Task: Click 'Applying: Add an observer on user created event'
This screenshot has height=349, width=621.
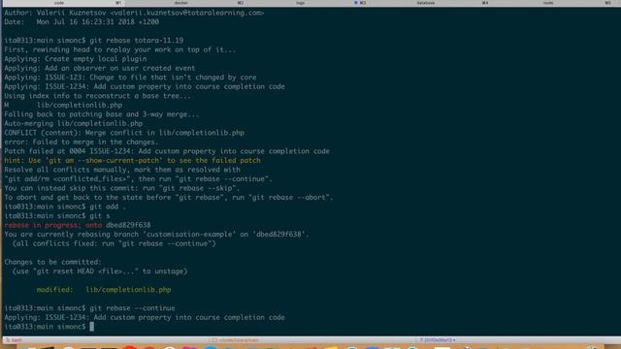Action: pos(99,68)
